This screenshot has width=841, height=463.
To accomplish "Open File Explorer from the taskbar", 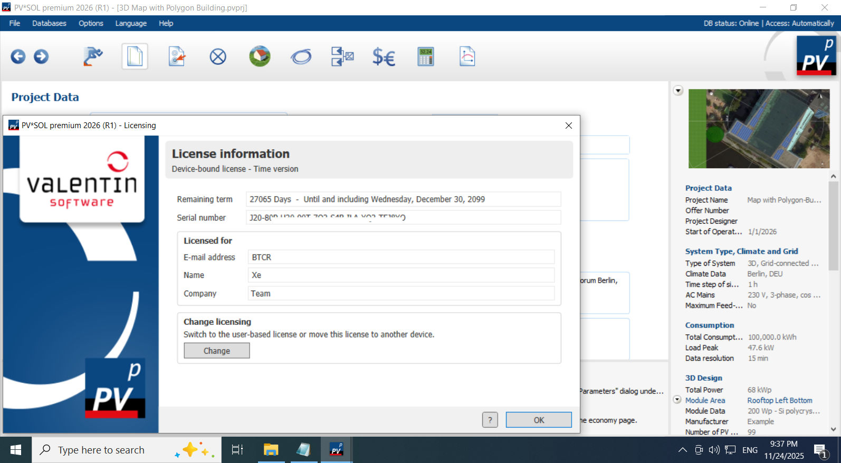I will pyautogui.click(x=271, y=450).
